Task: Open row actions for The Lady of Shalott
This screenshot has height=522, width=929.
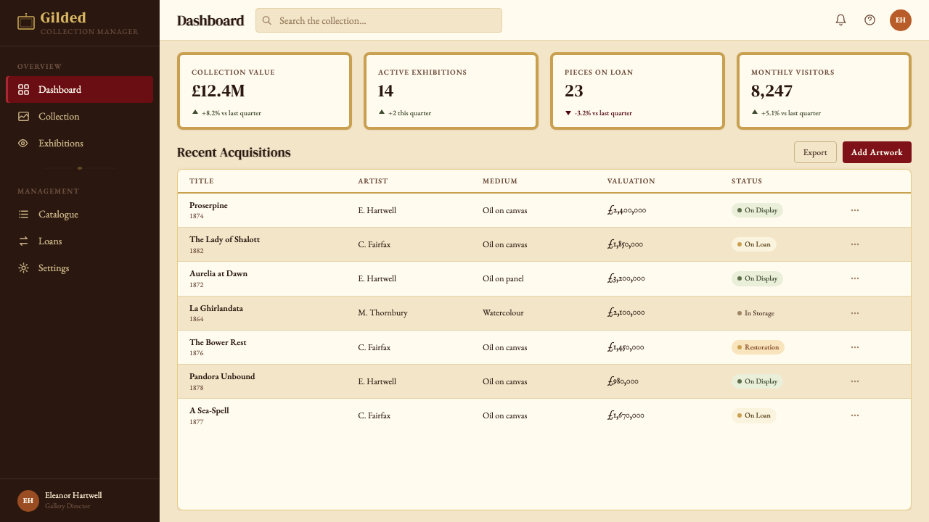Action: click(x=855, y=244)
